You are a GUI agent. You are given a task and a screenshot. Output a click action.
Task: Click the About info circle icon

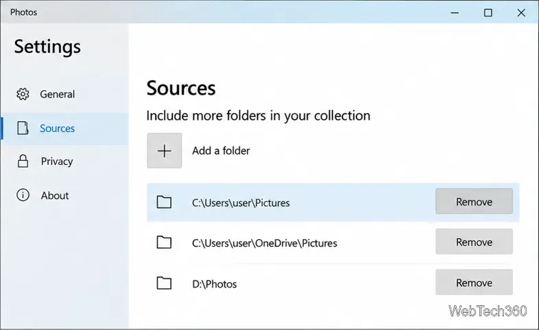(x=23, y=195)
